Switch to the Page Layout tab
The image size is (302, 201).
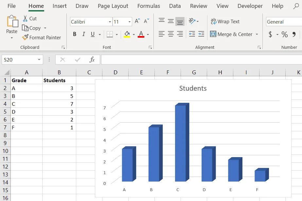click(x=113, y=6)
